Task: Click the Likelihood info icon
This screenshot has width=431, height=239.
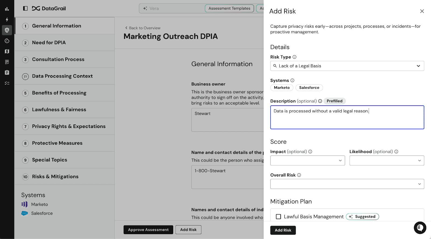Action: coord(396,152)
